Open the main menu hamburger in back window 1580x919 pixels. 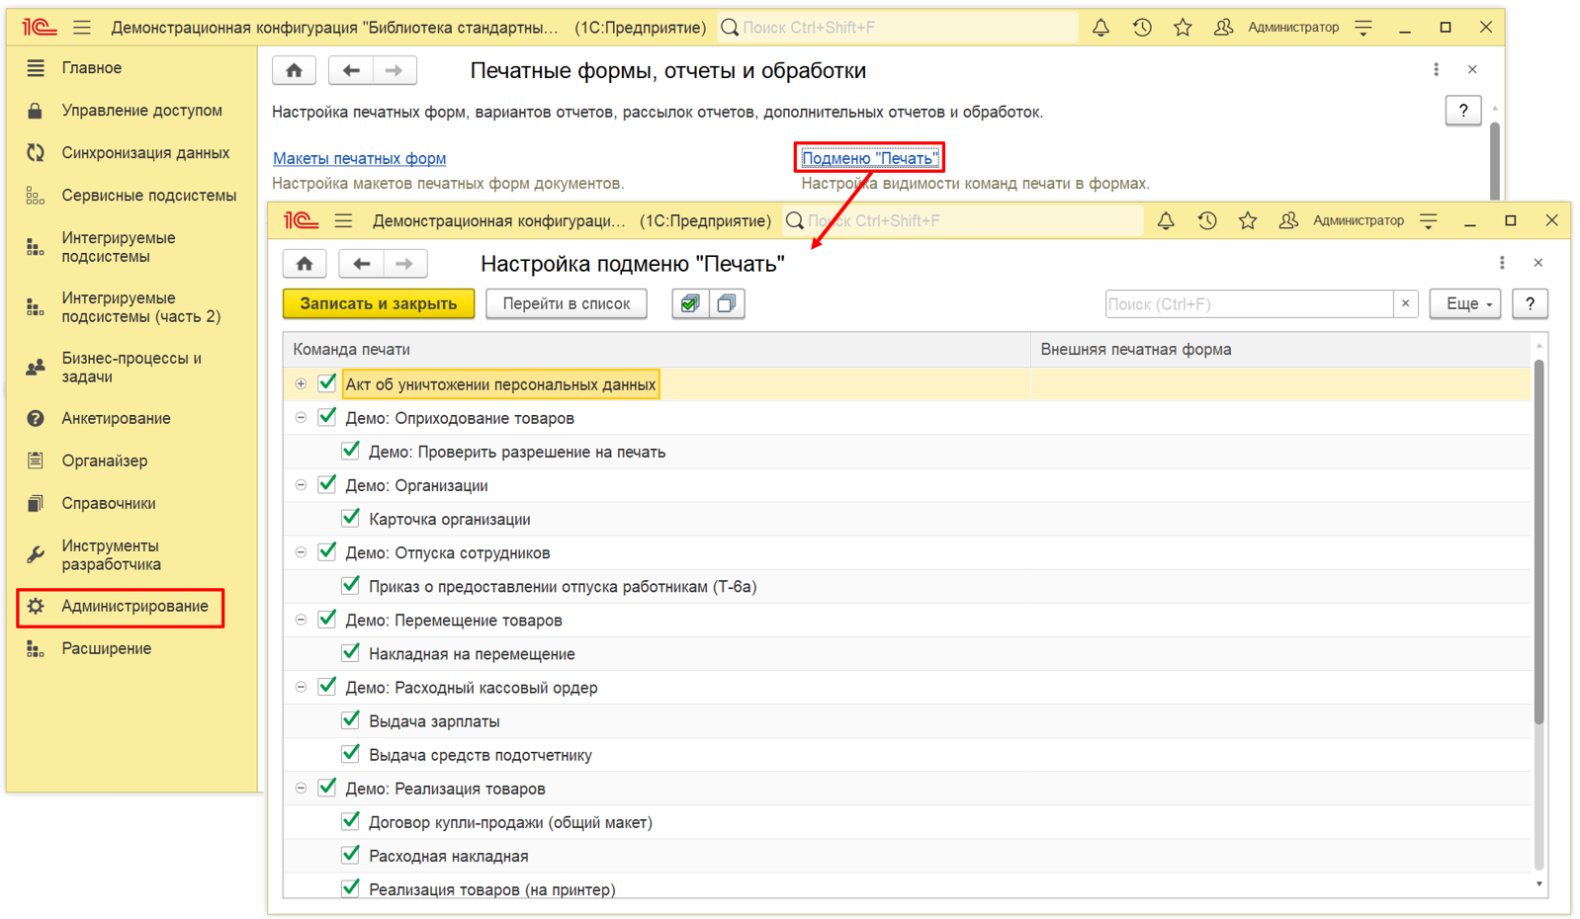point(82,28)
